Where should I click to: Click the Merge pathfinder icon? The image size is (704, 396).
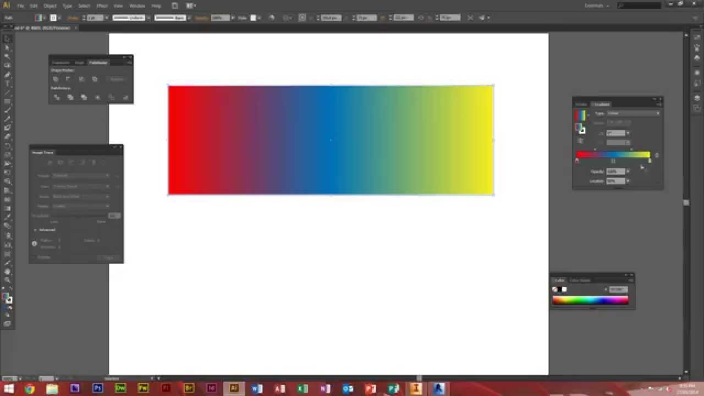pyautogui.click(x=84, y=97)
